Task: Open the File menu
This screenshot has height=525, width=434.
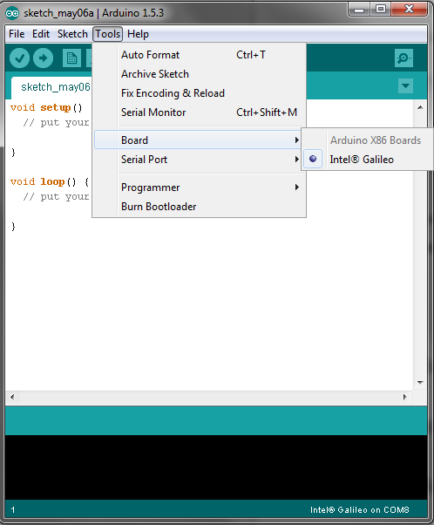Action: point(17,34)
